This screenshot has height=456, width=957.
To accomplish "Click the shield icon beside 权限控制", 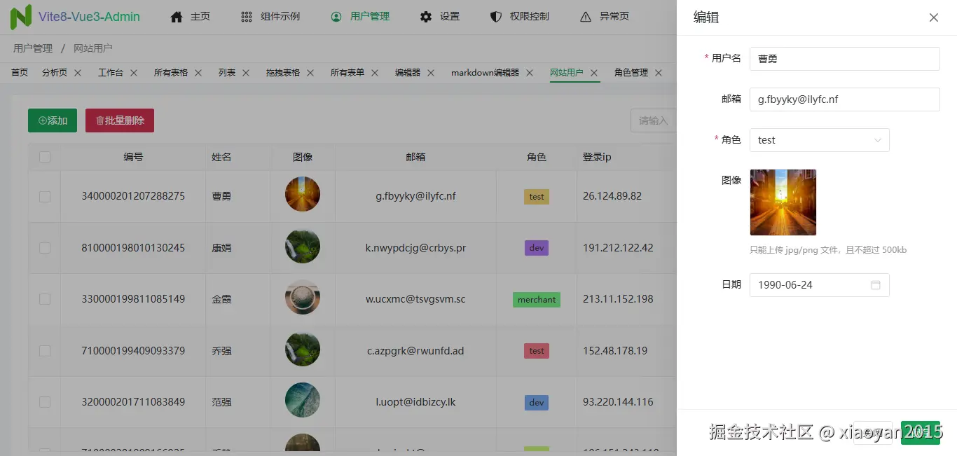I will [x=496, y=17].
